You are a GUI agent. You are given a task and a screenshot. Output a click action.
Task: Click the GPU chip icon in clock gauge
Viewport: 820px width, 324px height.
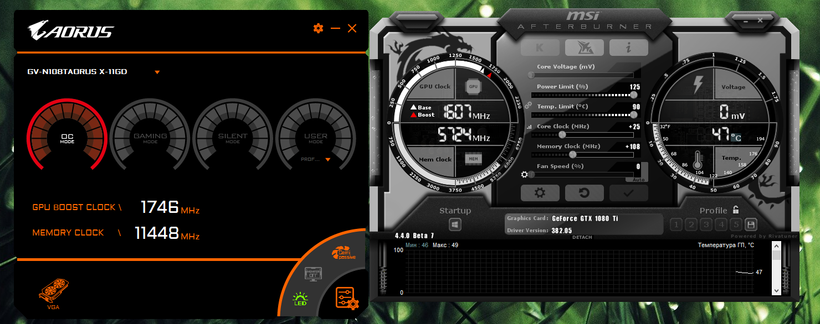pos(473,87)
